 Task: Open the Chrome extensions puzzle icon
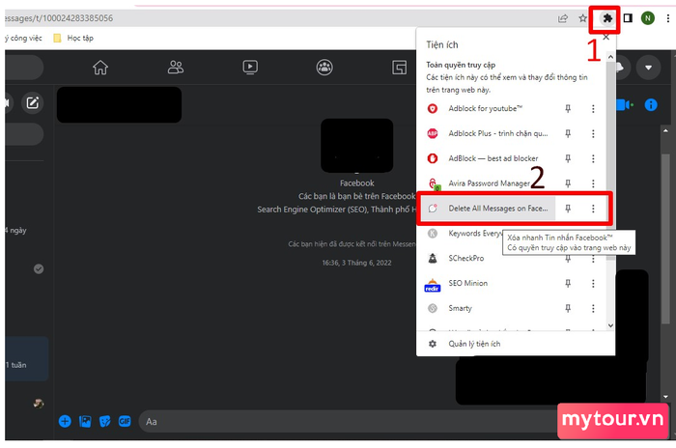[x=607, y=17]
